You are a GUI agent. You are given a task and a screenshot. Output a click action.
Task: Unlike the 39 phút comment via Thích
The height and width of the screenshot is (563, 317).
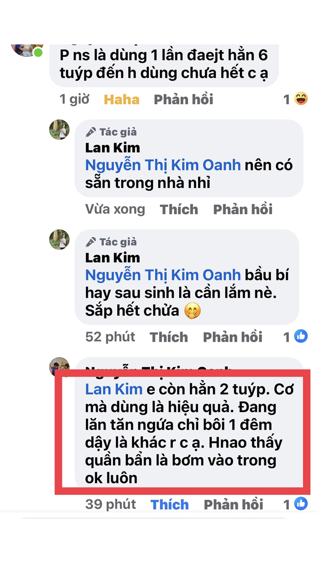point(170,505)
